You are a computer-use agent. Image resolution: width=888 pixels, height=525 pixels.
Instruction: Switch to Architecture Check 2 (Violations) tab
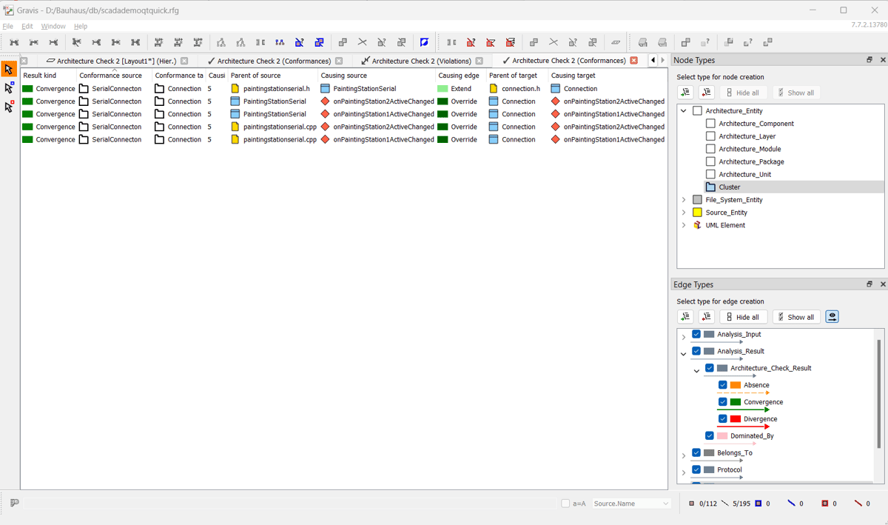click(x=422, y=61)
